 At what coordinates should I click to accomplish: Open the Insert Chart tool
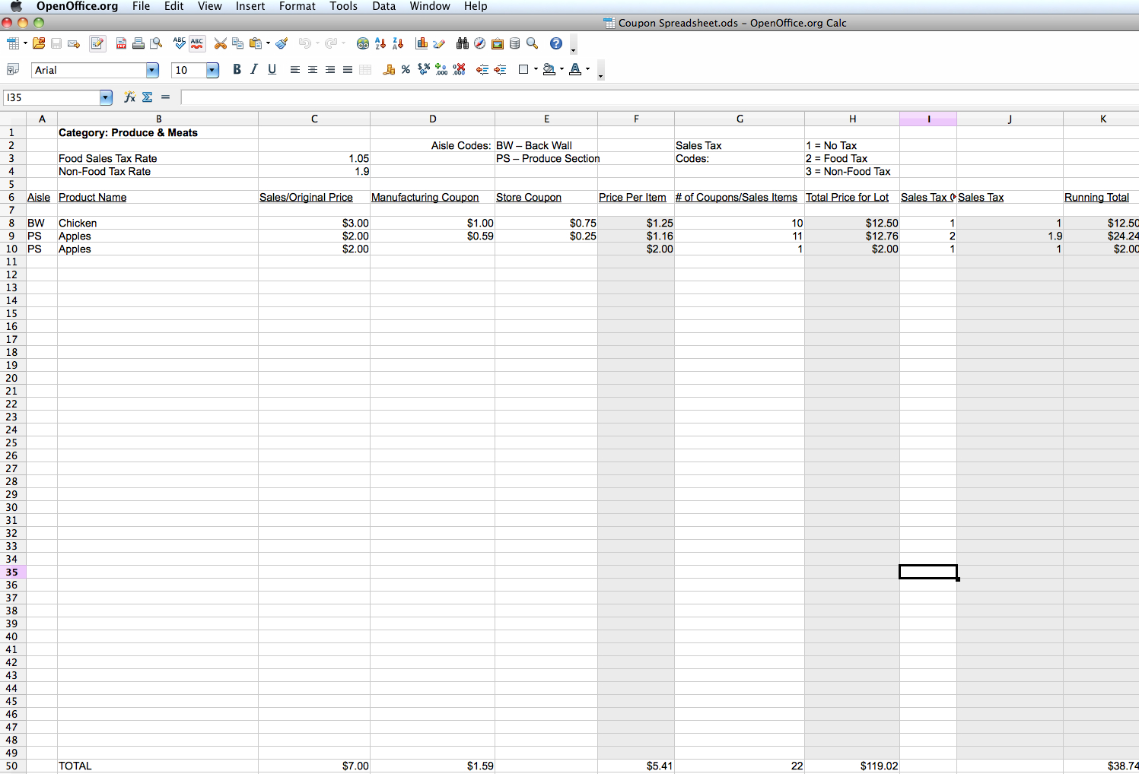422,43
